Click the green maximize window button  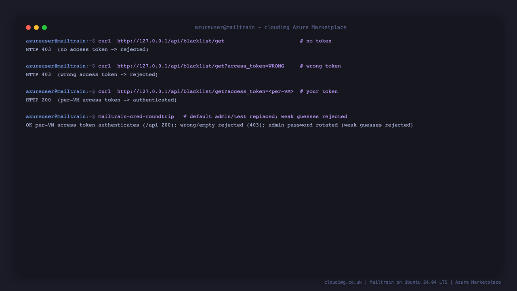pyautogui.click(x=44, y=27)
